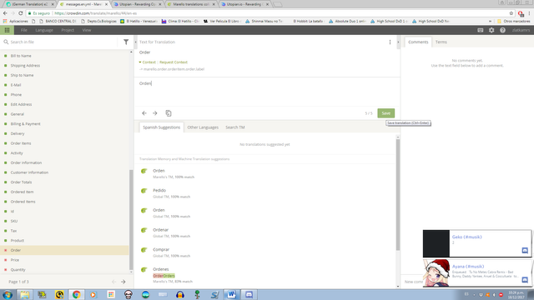Open editor settings gear icon
This screenshot has height=300, width=534.
coord(491,30)
